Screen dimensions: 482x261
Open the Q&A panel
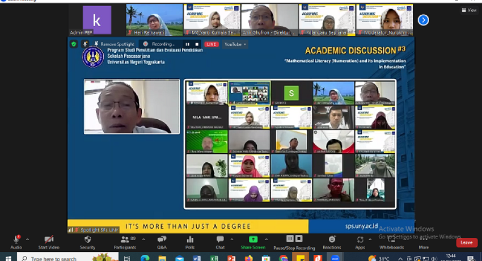pyautogui.click(x=162, y=242)
